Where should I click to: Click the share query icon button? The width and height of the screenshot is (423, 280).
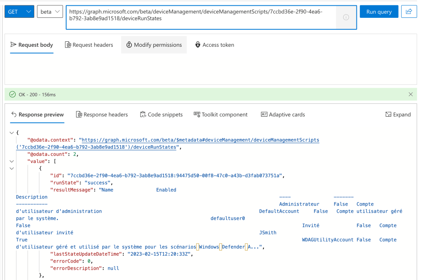409,12
